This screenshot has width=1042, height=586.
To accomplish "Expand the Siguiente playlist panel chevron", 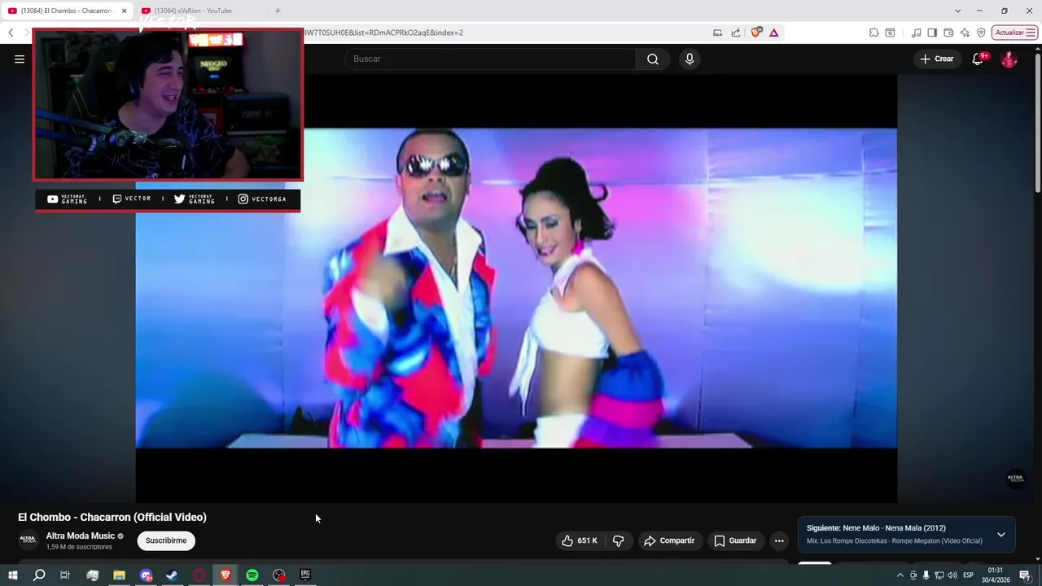I will (x=1001, y=535).
